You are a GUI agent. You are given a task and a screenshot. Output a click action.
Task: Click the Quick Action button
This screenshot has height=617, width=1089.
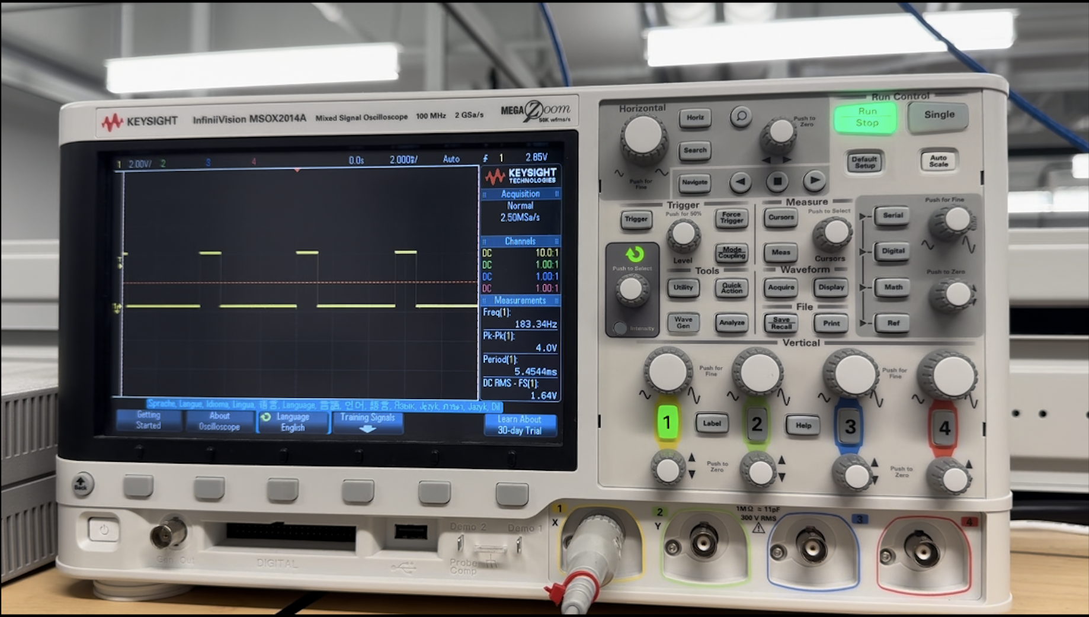click(732, 288)
